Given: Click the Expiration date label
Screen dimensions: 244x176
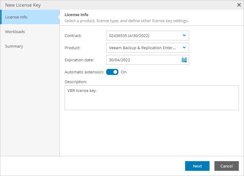Looking at the screenshot, I should tap(79, 60).
